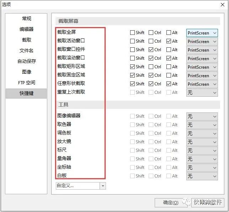
Task: Open key dropdown for 截取滚动窗口
Action: coord(202,59)
